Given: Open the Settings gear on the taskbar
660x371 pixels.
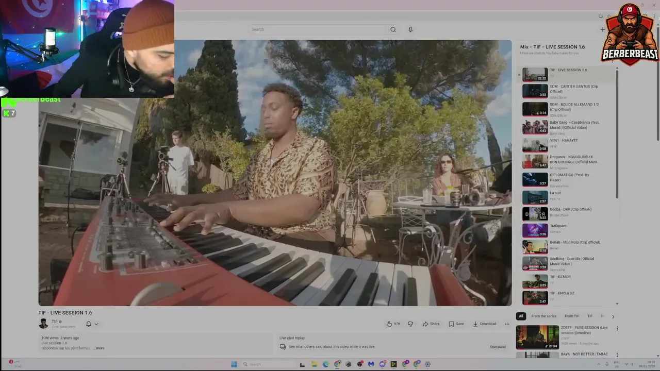Looking at the screenshot, I should (427, 364).
